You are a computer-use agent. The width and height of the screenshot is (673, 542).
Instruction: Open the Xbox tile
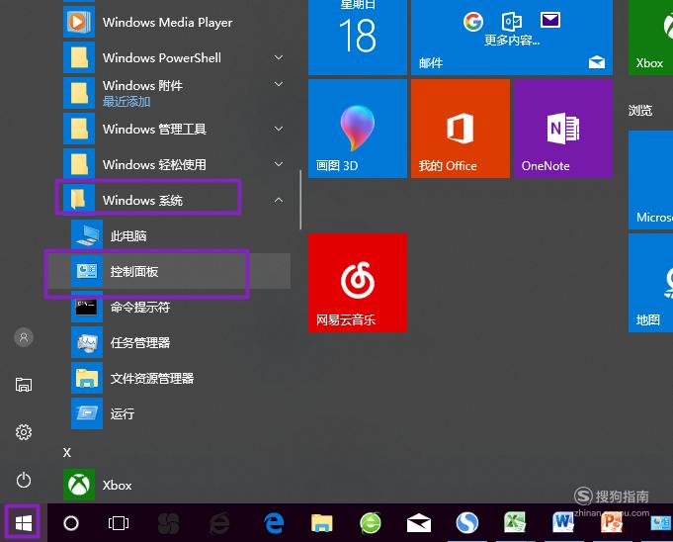650,38
